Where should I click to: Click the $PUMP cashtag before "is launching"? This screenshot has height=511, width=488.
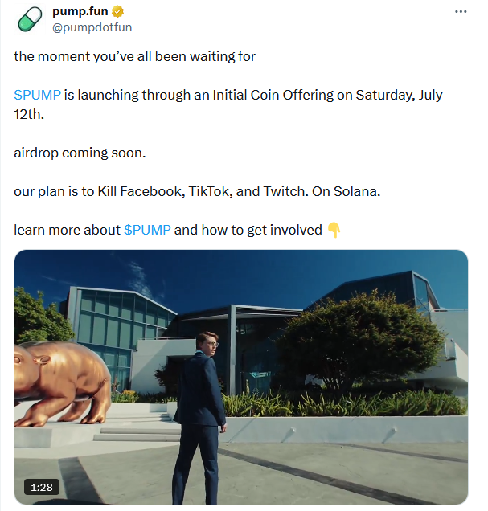(38, 95)
